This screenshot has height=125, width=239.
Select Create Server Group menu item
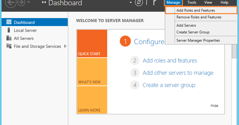point(193,32)
